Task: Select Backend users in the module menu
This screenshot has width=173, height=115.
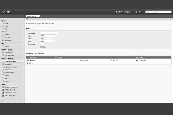Action: tap(10, 61)
